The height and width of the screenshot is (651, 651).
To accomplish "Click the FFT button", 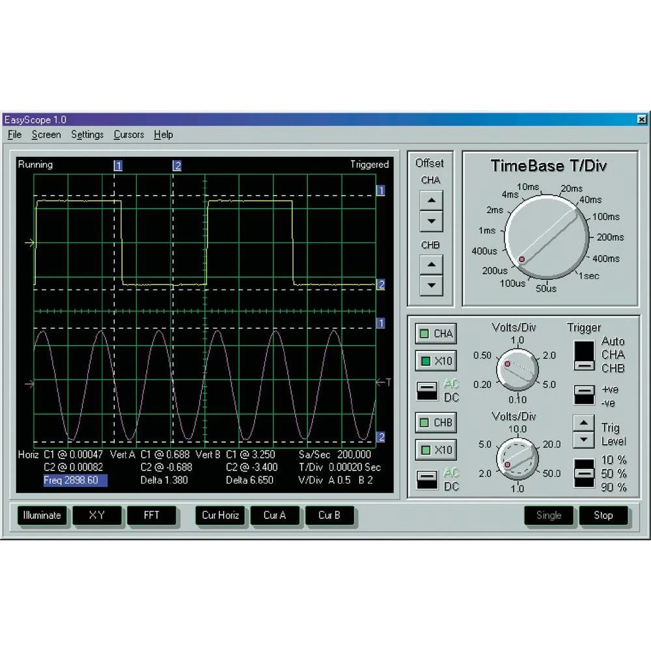I will point(151,515).
